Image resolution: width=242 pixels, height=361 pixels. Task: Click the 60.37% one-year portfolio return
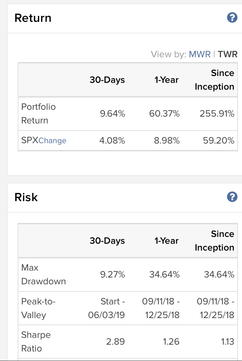[164, 114]
